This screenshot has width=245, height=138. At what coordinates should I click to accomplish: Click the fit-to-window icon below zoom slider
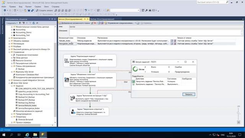pos(238,122)
